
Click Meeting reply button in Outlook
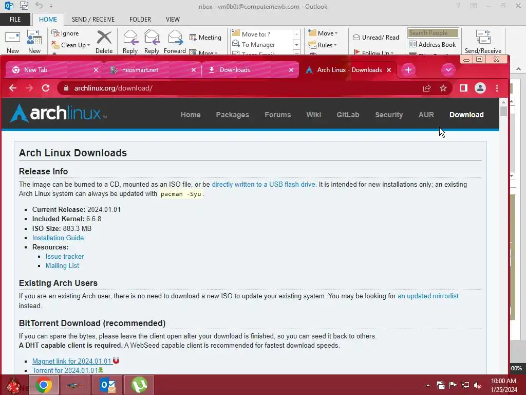pos(205,37)
